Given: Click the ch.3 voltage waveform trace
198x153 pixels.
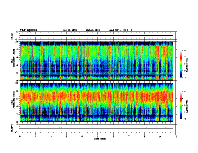Looking at the screenshot, I should pyautogui.click(x=96, y=128).
